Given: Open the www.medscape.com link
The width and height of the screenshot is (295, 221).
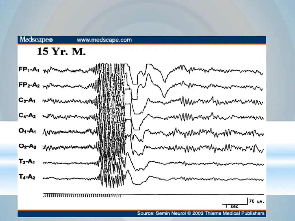Looking at the screenshot, I should (x=104, y=40).
